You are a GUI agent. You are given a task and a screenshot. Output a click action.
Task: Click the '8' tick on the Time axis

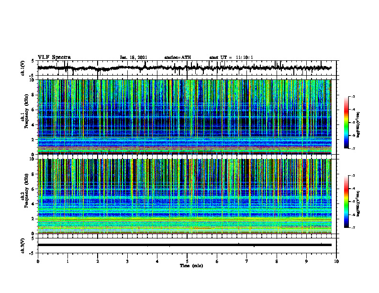pyautogui.click(x=277, y=261)
